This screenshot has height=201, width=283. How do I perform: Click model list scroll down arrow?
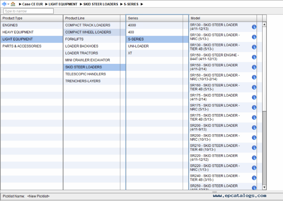pyautogui.click(x=264, y=187)
